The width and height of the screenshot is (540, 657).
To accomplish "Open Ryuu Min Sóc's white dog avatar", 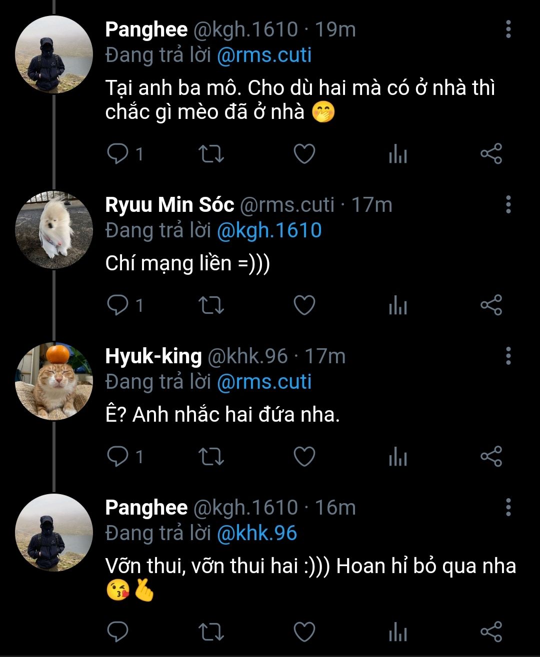I will click(54, 230).
